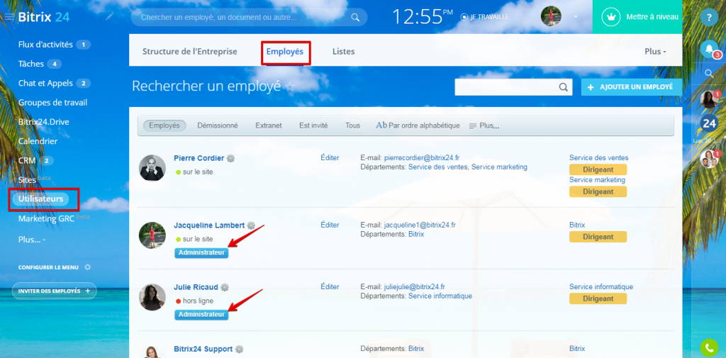This screenshot has width=726, height=358.
Task: Click the gear icon next to Bitrix24 Support
Action: point(239,349)
